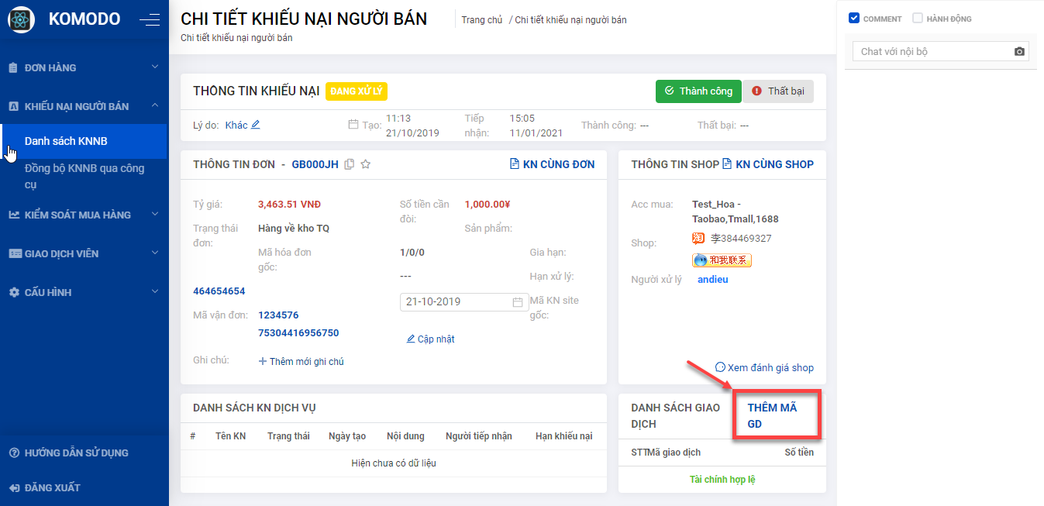Viewport: 1044px width, 506px height.
Task: Click the star icon next to GB000JH
Action: [x=366, y=164]
